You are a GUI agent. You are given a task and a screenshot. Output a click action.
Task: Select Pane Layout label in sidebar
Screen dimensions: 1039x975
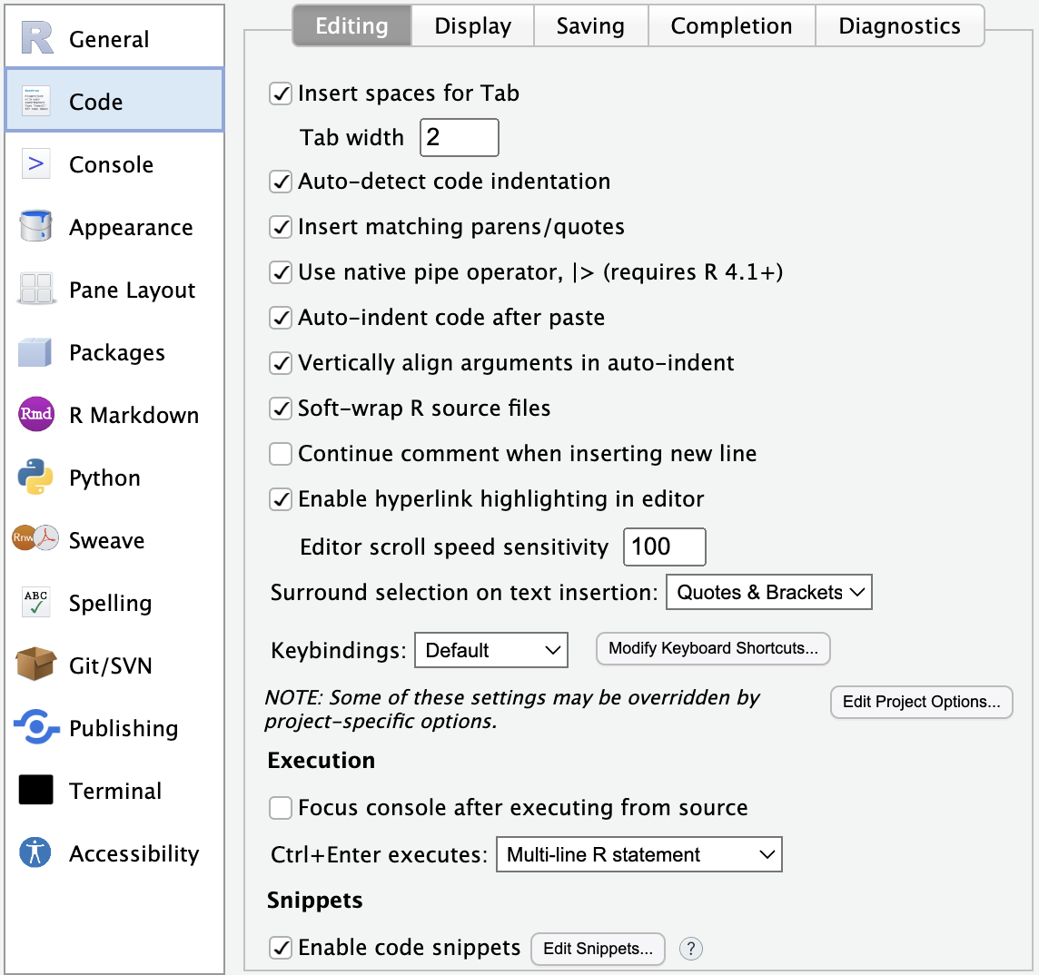tap(133, 291)
